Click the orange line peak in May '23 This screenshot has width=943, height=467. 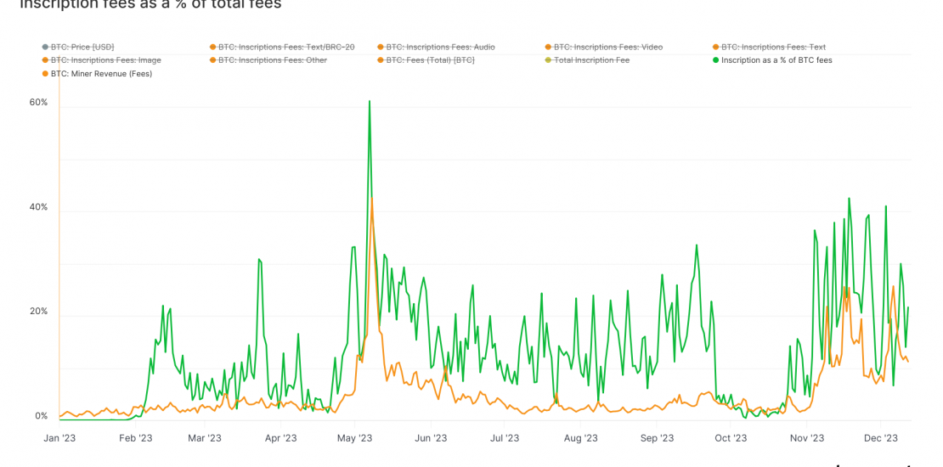pos(372,198)
